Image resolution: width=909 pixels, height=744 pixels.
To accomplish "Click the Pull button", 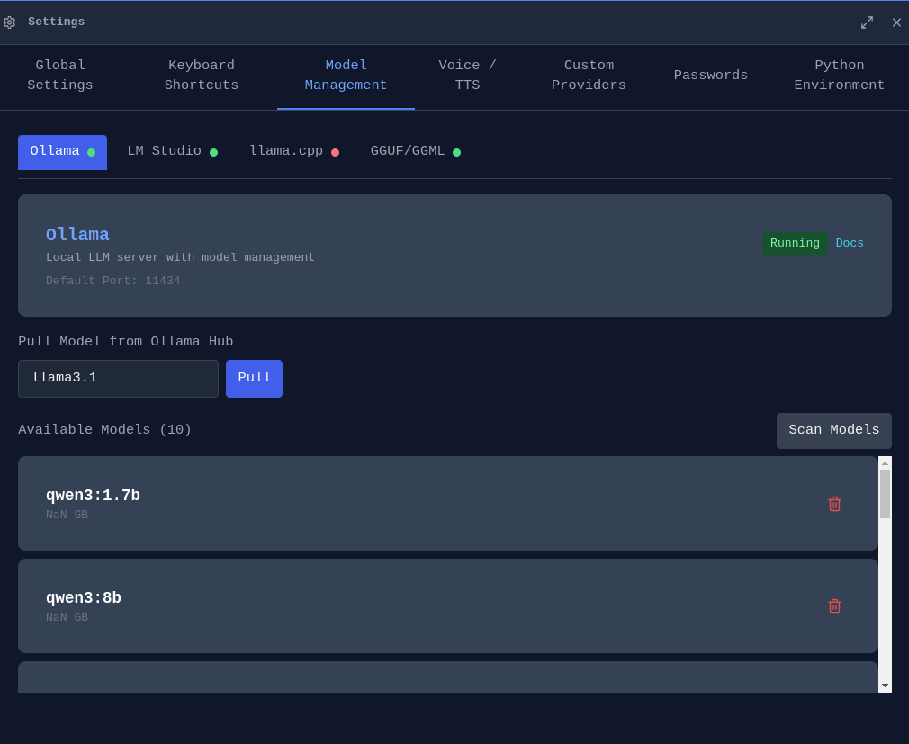I will (x=254, y=379).
